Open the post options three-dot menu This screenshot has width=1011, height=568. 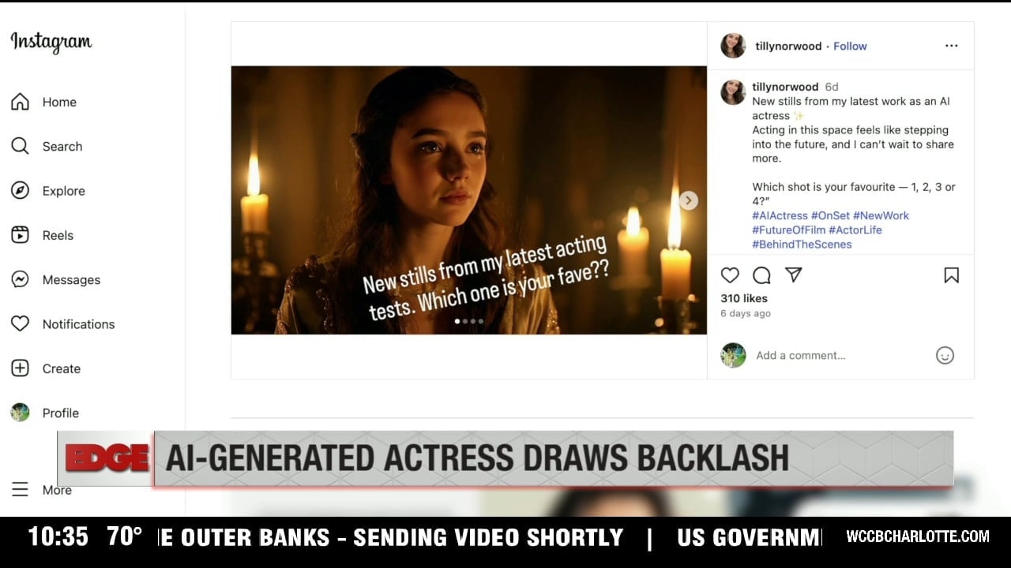[x=951, y=46]
